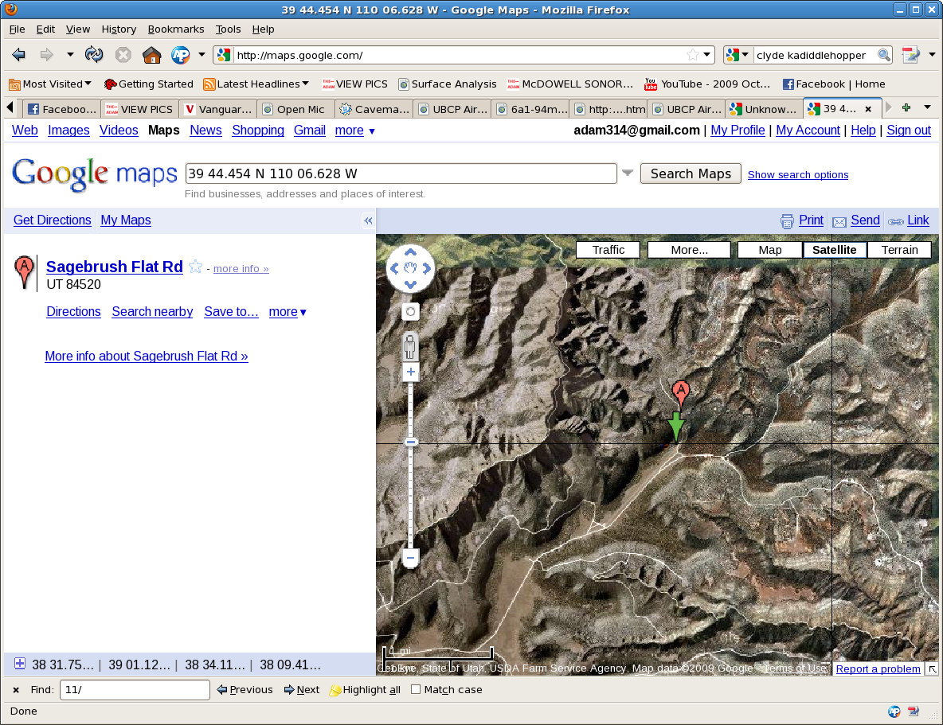Expand the 'more' dropdown under Sagebrush Flat Rd
943x725 pixels.
(288, 312)
